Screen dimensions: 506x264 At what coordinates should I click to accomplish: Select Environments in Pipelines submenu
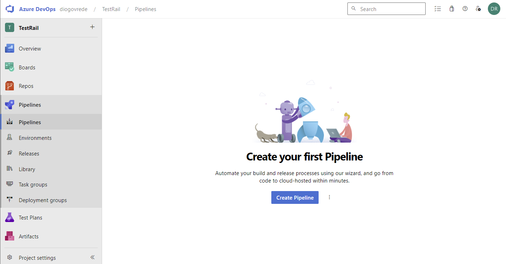(35, 138)
